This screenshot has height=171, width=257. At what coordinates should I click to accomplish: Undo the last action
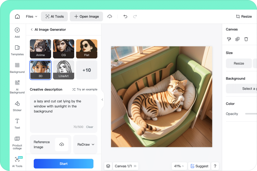click(125, 17)
